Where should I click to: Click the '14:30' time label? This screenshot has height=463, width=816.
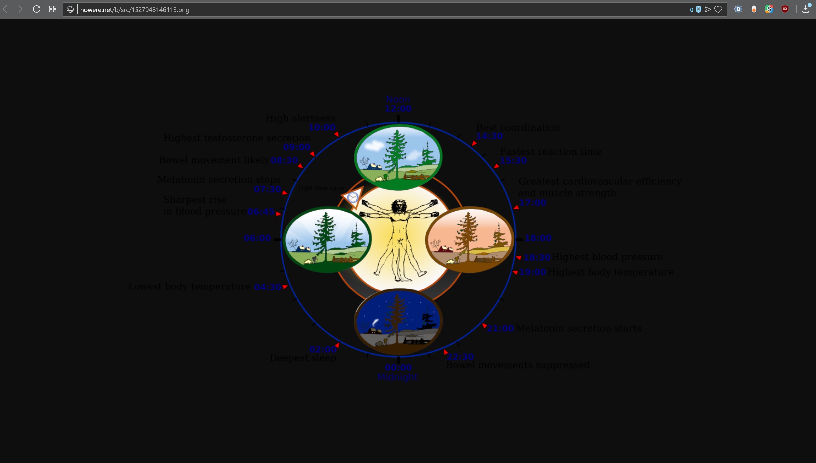pos(489,136)
